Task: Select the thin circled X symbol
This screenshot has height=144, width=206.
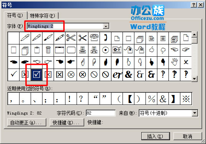Action: 71,75
